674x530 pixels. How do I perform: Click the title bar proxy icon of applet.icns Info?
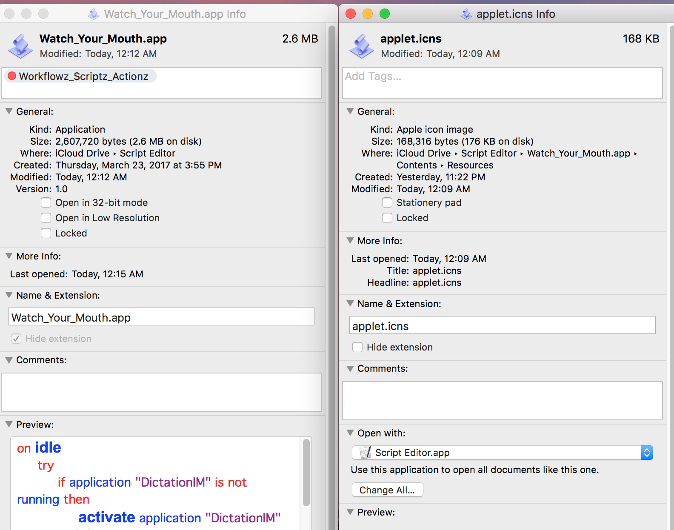click(466, 14)
